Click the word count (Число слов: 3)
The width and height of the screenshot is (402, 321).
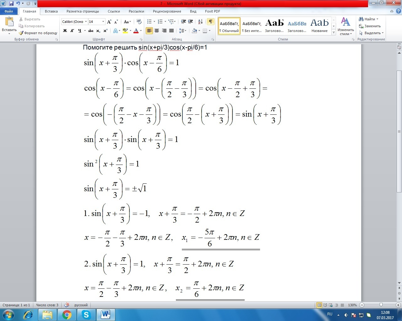47,305
